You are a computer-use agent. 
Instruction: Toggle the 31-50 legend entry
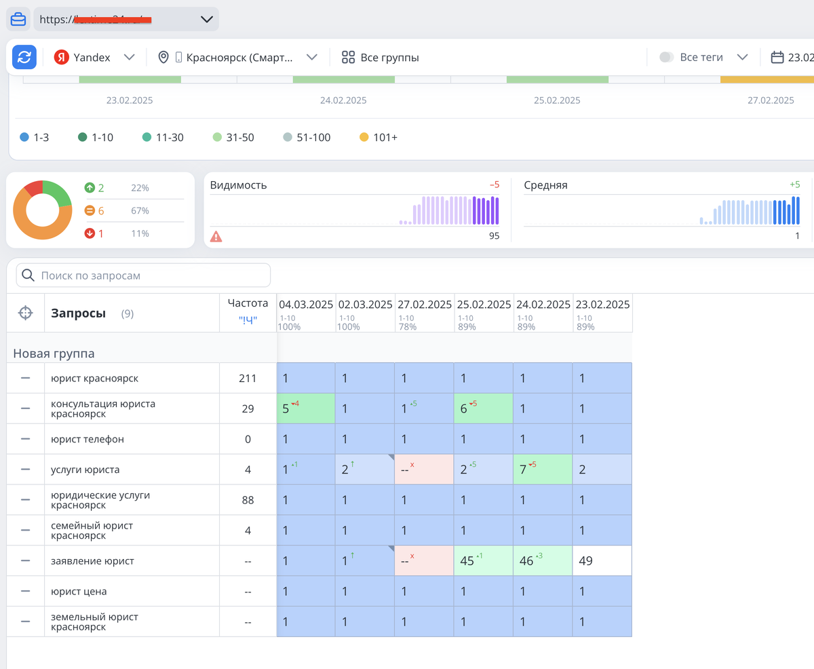(233, 137)
